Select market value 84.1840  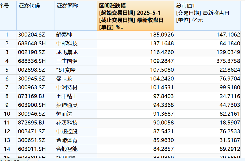tap(230, 43)
